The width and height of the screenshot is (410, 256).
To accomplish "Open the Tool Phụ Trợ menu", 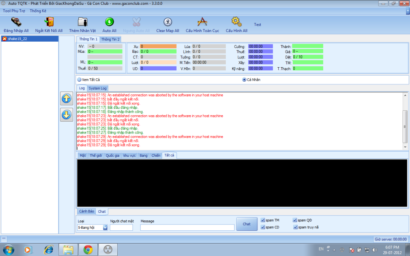I will click(14, 11).
